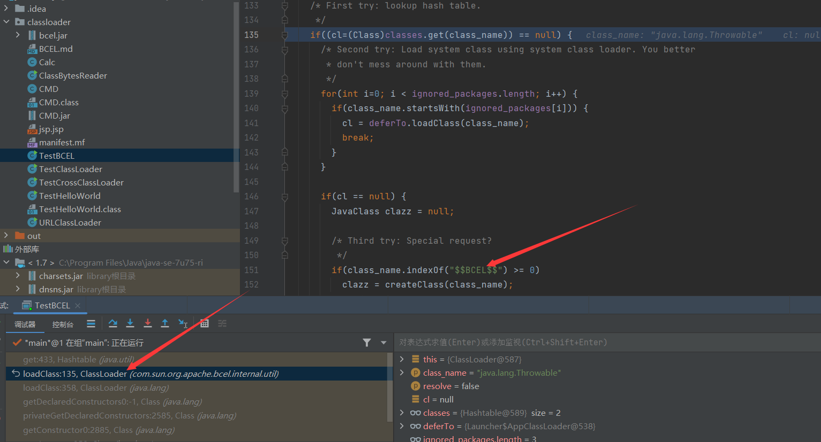Toggle code folding marker at line 146
Image resolution: width=821 pixels, height=442 pixels.
click(285, 197)
